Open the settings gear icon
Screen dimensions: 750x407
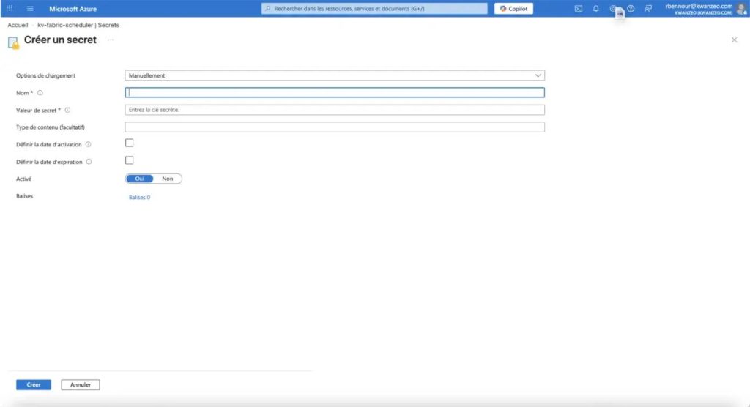[x=613, y=9]
